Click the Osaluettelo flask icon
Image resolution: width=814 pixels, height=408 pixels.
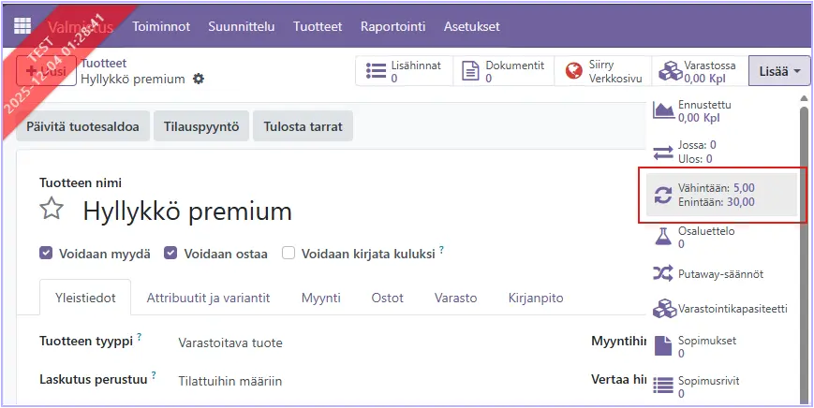coord(663,236)
